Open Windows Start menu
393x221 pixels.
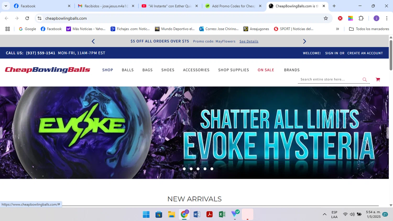(146, 214)
